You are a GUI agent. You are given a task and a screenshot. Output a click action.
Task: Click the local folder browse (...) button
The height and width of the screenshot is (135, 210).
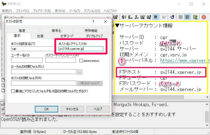point(80,72)
